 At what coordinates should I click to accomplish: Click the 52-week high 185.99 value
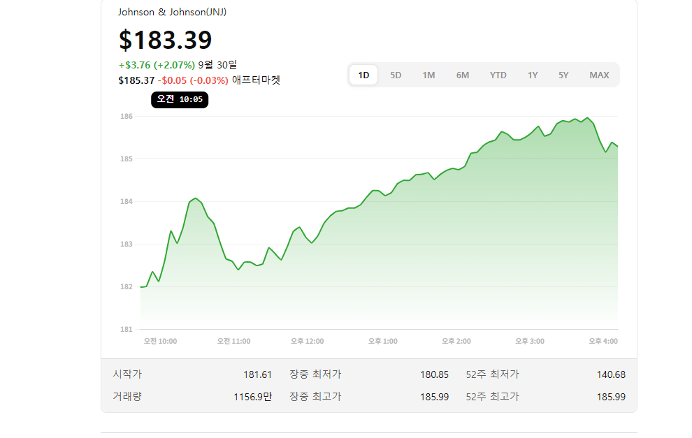click(611, 397)
